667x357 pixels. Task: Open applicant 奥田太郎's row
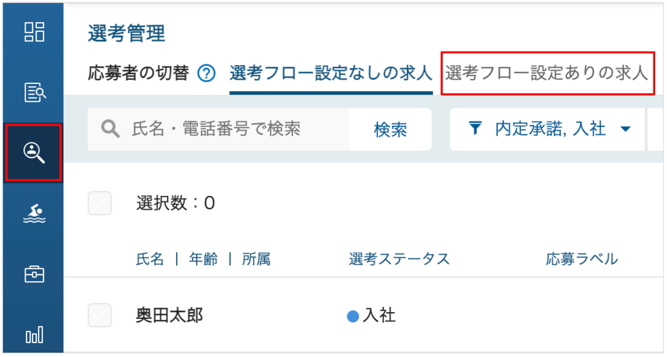[364, 315]
